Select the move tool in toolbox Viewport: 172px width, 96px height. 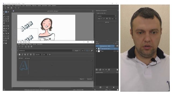(6, 26)
